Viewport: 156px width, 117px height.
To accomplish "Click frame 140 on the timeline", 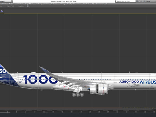I will tap(108, 112).
